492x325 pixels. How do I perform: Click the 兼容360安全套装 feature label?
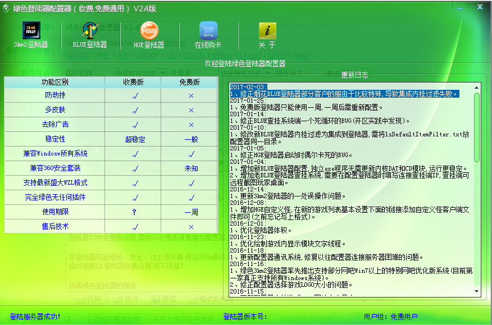click(55, 168)
